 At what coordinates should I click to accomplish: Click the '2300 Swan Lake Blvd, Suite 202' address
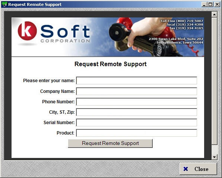176,39
